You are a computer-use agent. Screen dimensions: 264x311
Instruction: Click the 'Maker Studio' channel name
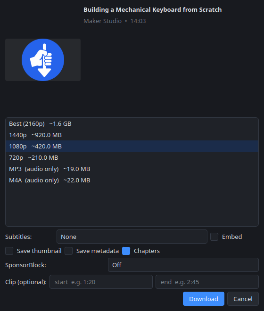click(102, 21)
